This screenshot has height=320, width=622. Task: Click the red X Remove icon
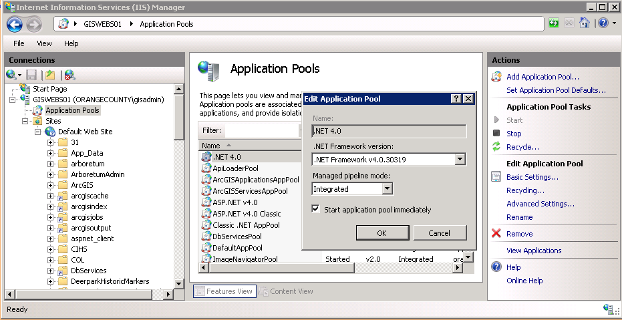496,234
